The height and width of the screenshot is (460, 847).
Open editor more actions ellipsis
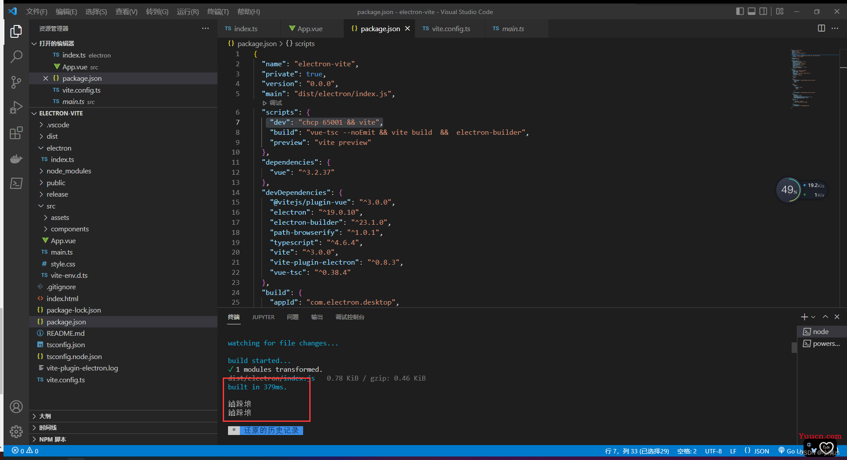pyautogui.click(x=835, y=28)
